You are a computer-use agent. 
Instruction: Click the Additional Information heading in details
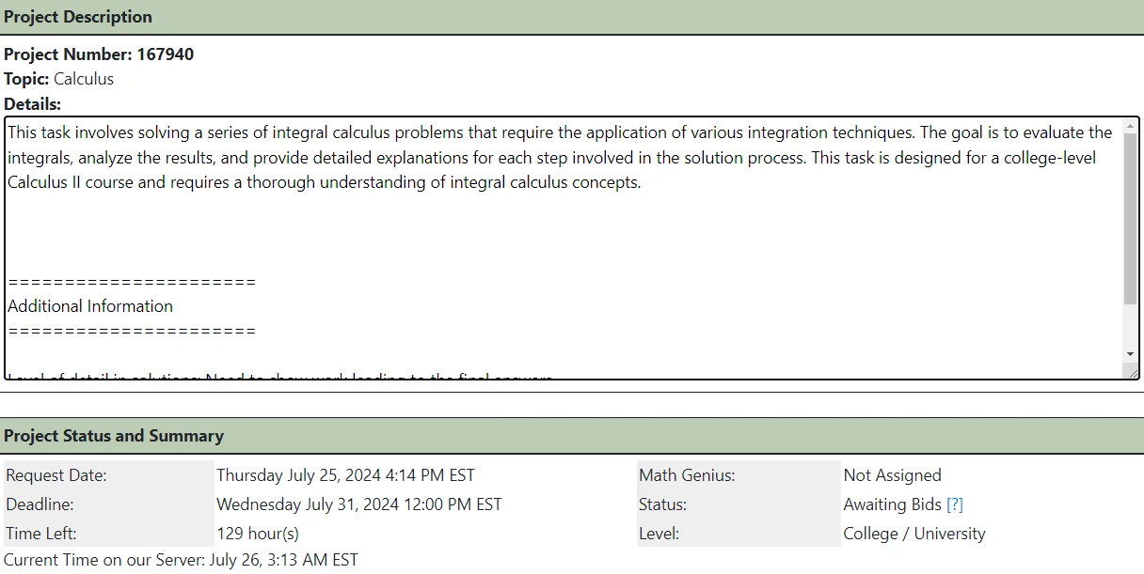[x=90, y=306]
